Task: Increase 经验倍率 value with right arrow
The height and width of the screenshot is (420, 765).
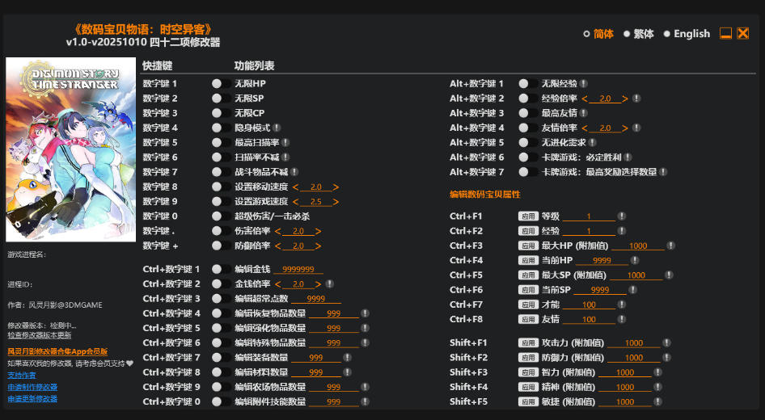Action: 625,98
